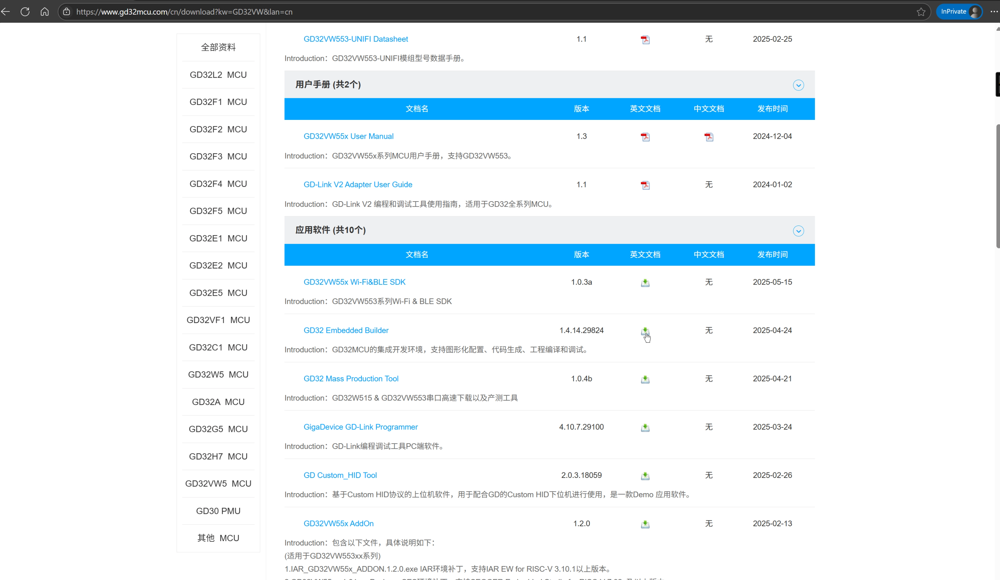This screenshot has width=1000, height=580.
Task: Open GD32VW55x User Manual link
Action: tap(349, 136)
